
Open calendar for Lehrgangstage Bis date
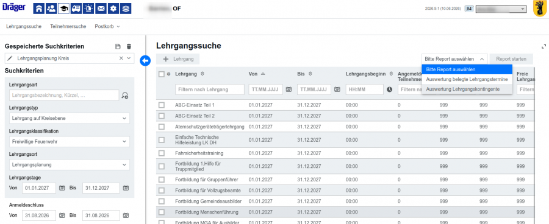point(126,188)
